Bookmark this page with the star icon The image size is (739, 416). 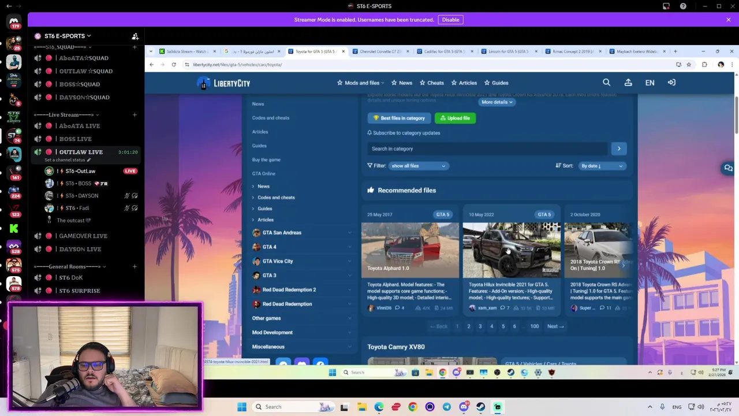[x=689, y=65]
